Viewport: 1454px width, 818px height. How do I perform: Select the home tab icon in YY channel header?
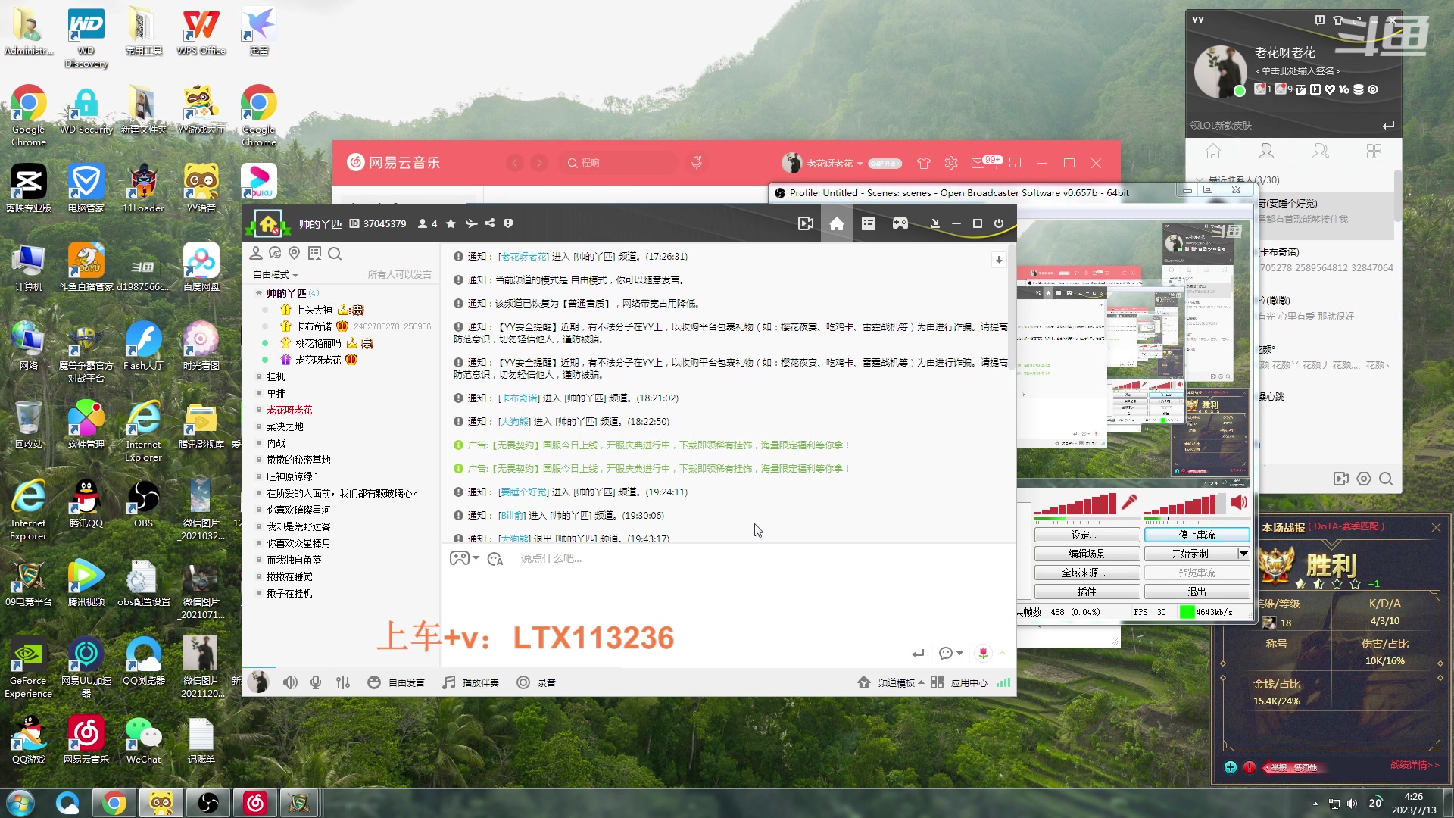pyautogui.click(x=837, y=223)
